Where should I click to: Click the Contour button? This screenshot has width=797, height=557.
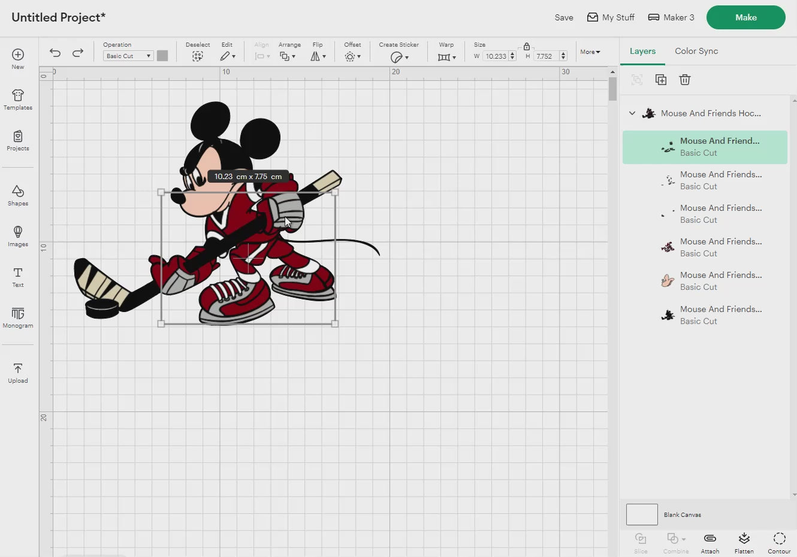[x=779, y=543]
